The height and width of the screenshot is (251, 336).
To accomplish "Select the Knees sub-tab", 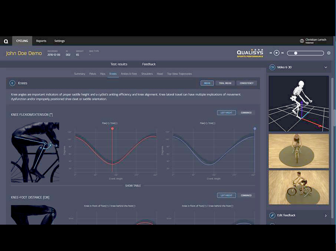I will coord(113,74).
